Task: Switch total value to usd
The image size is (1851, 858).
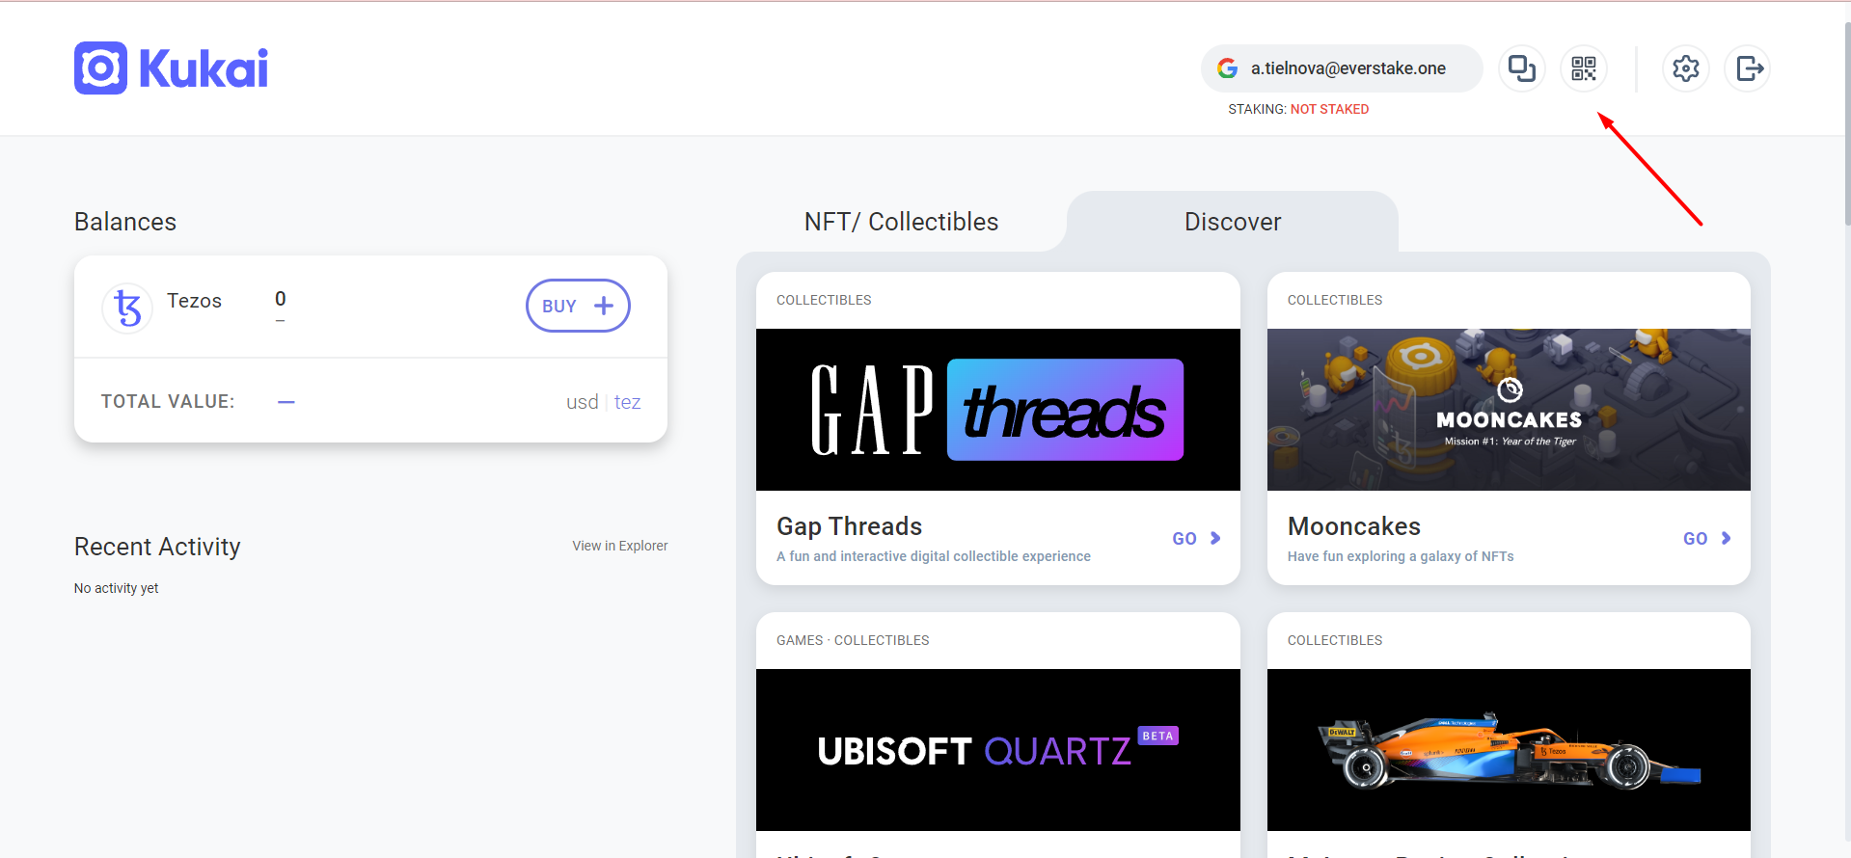Action: tap(582, 402)
